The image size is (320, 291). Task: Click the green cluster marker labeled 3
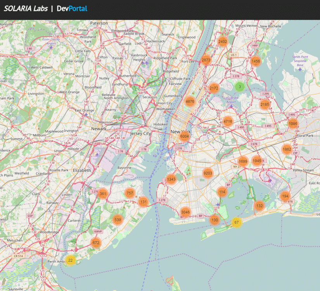[240, 87]
